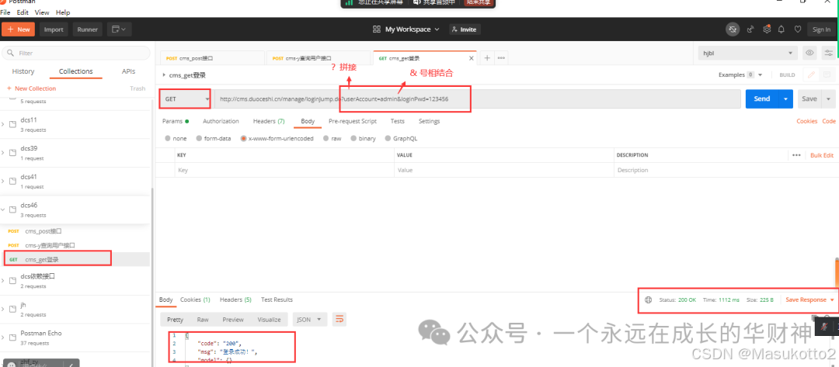The image size is (839, 367).
Task: Click the dcs39 collection folder icon
Action: click(x=13, y=153)
